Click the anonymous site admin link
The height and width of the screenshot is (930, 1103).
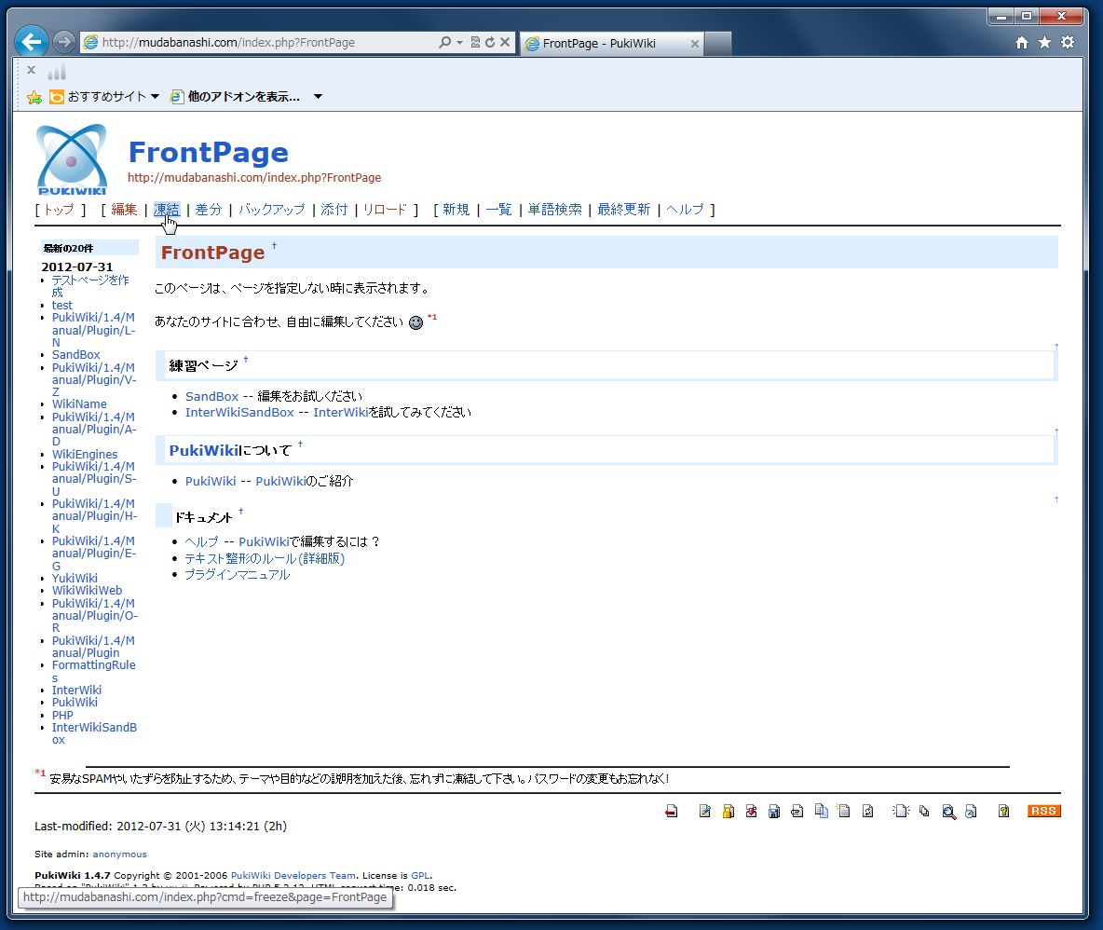pos(119,854)
